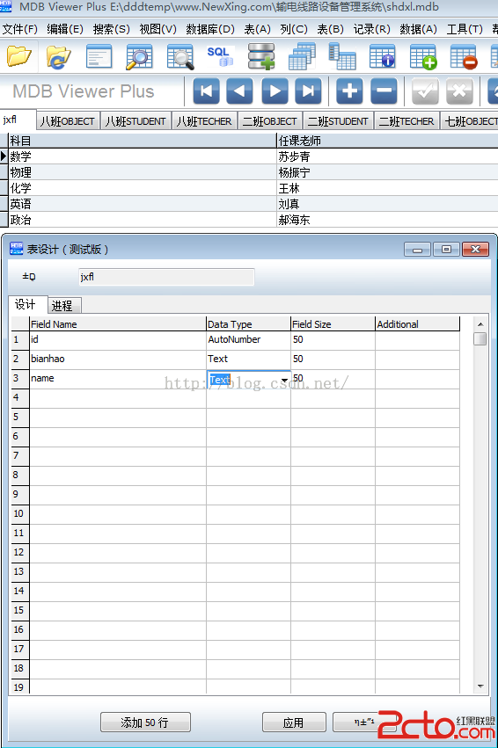Screen dimensions: 498x748
Task: Open the 搜索(S) menu
Action: click(x=111, y=30)
